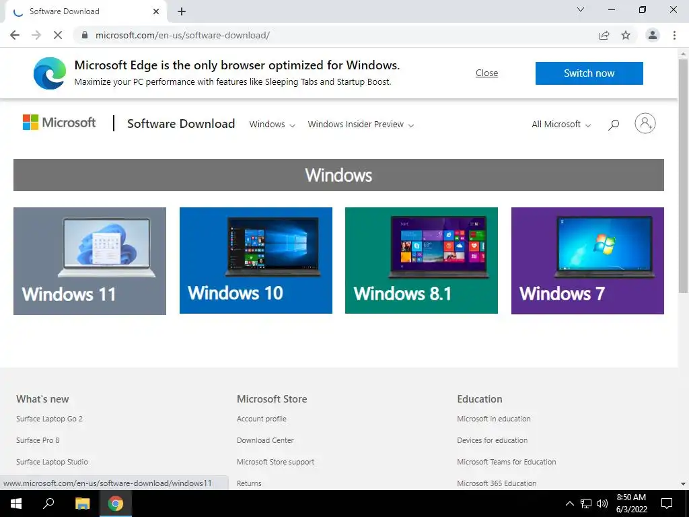
Task: Open Returns link
Action: pyautogui.click(x=249, y=483)
